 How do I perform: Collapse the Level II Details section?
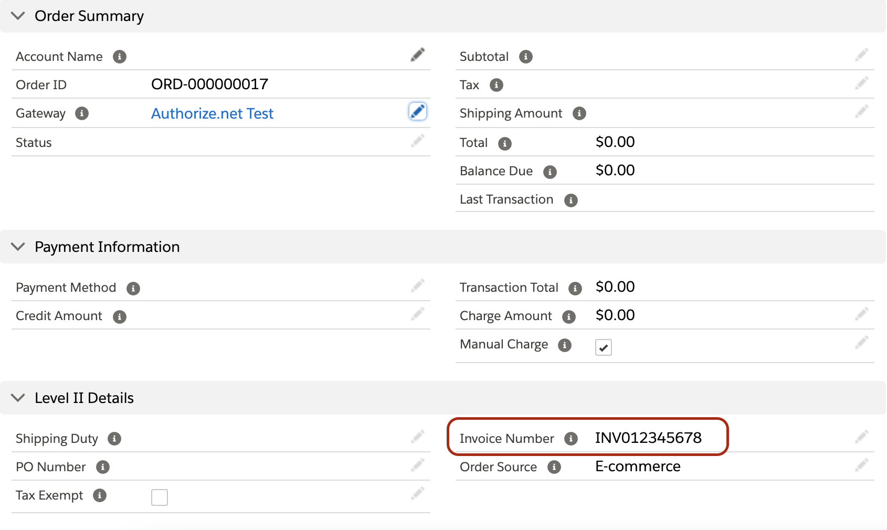click(18, 398)
